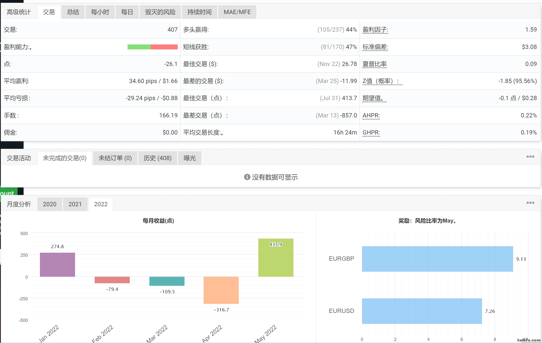Image resolution: width=542 pixels, height=343 pixels.
Task: Select the 每小时 tab
Action: click(x=100, y=12)
